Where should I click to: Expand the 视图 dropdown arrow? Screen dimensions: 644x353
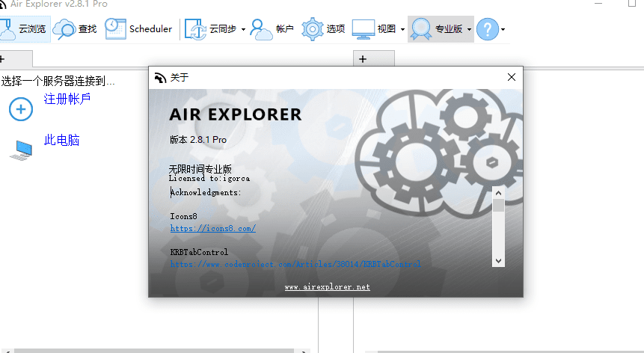click(402, 30)
